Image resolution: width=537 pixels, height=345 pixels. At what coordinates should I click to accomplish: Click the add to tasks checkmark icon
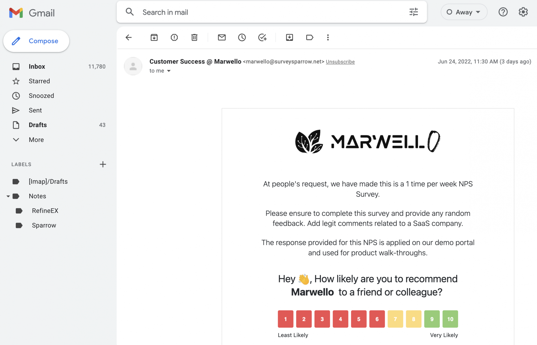point(262,37)
